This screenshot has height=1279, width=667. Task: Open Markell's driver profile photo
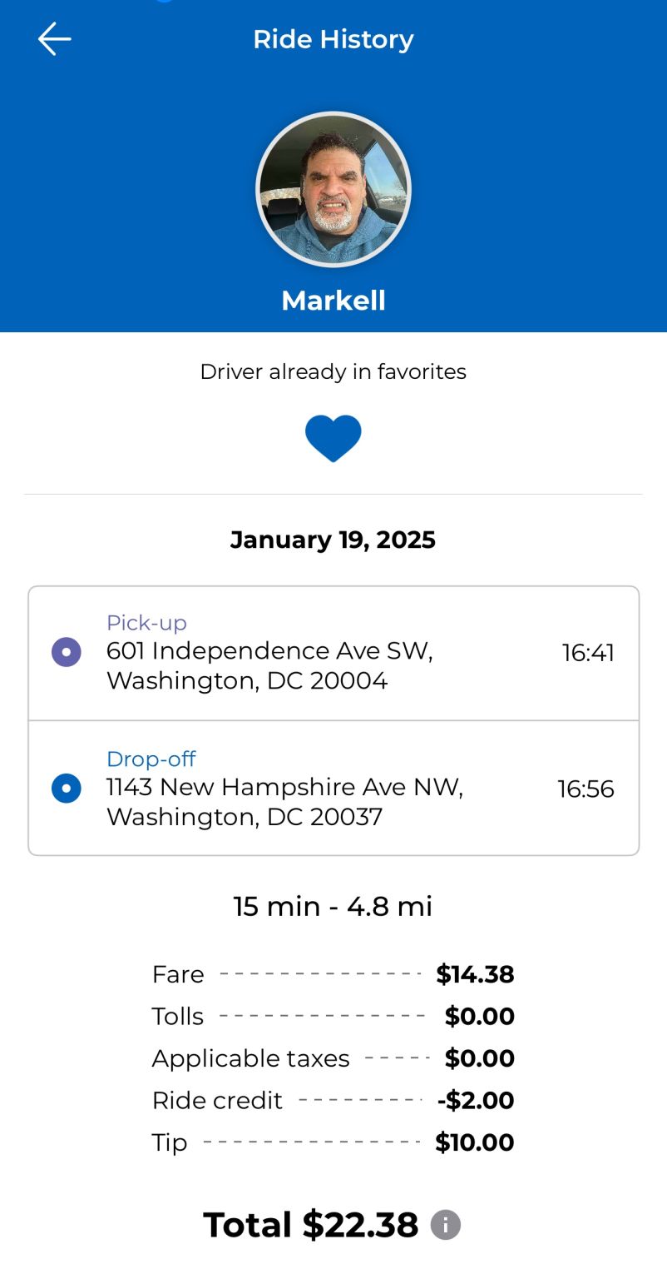[x=333, y=189]
